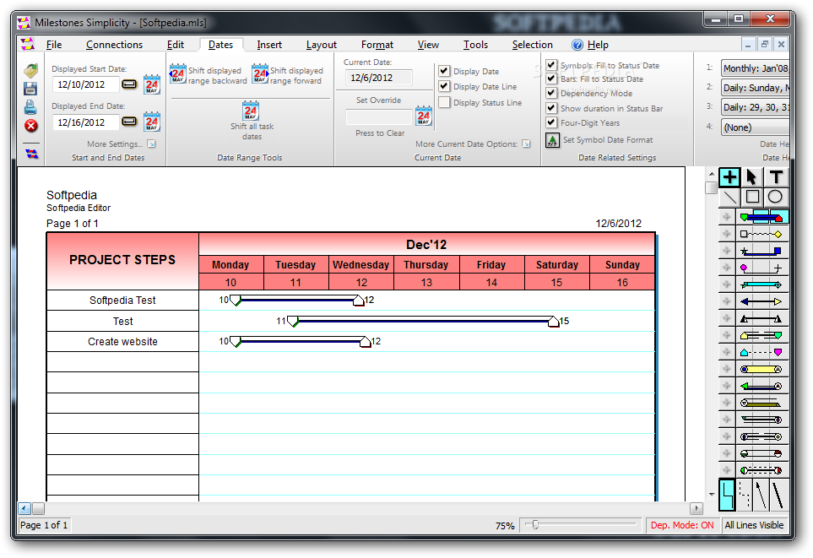Open calendar picker for Displayed Start Date
Viewport: 813px width, 558px height.
tap(151, 84)
